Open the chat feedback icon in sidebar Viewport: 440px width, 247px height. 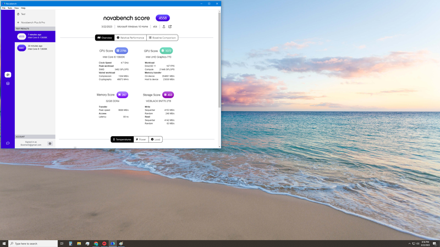(x=8, y=143)
